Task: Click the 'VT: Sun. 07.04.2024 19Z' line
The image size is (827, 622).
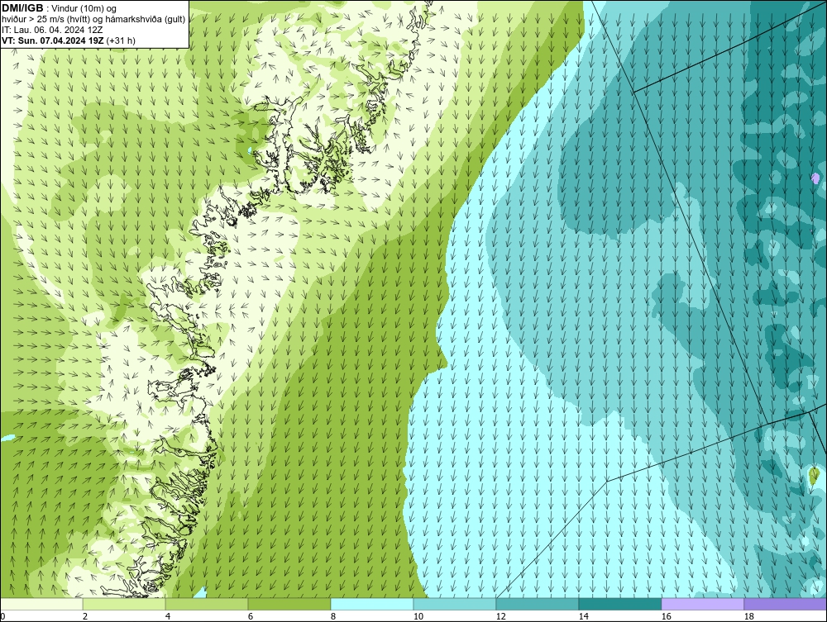Action: (53, 40)
